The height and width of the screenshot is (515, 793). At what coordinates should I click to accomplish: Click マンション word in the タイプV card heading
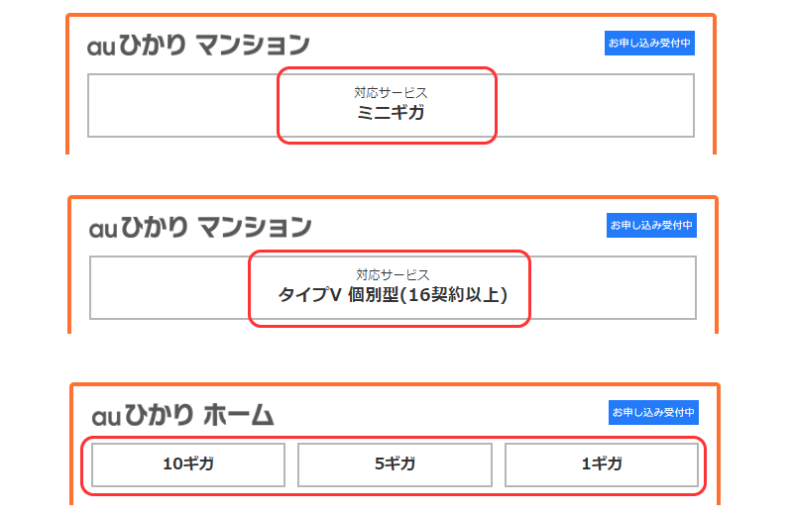click(x=255, y=227)
